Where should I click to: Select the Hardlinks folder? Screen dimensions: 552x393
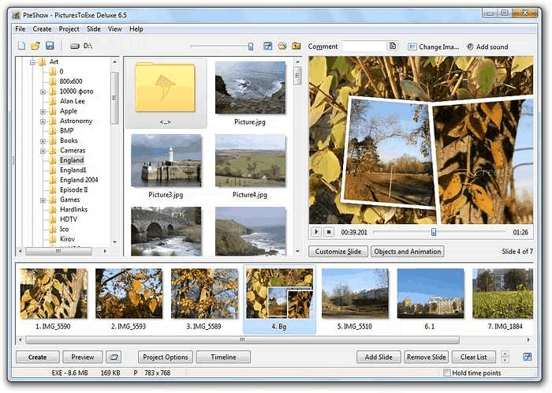pos(73,210)
